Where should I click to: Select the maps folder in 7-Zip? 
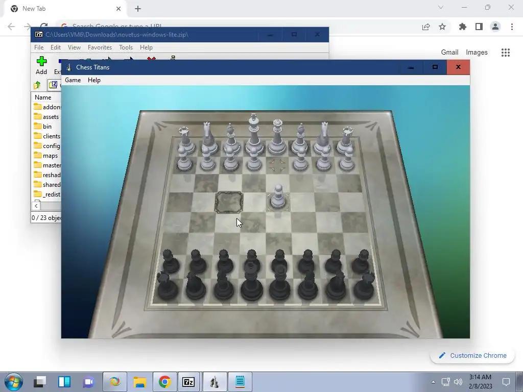point(45,156)
